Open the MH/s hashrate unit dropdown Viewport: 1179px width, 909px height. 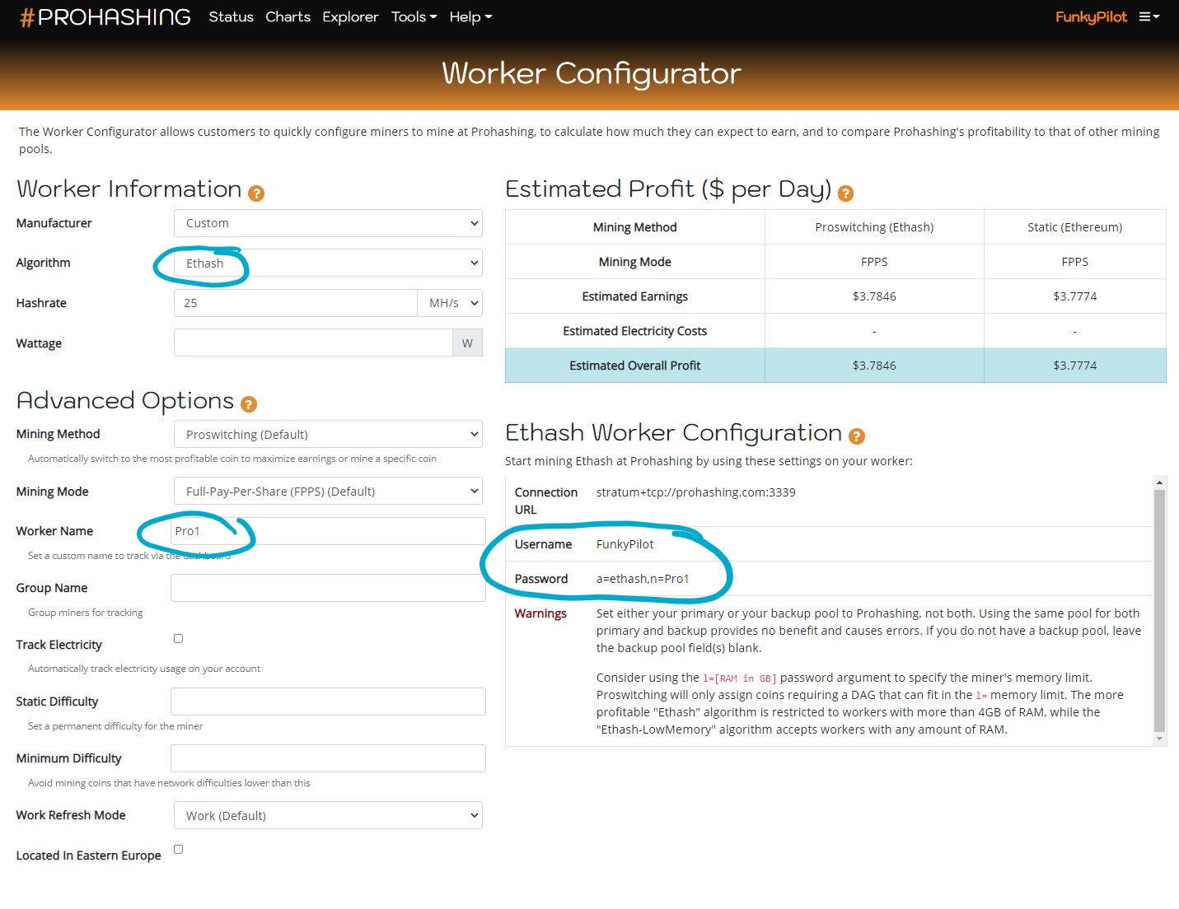[x=450, y=303]
